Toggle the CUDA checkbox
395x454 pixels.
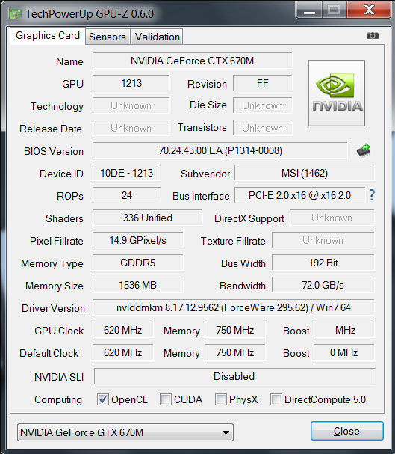(x=166, y=399)
